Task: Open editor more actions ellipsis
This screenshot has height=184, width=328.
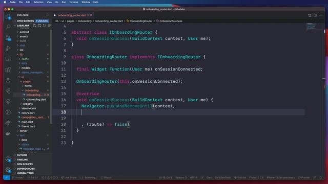Action: coord(320,15)
